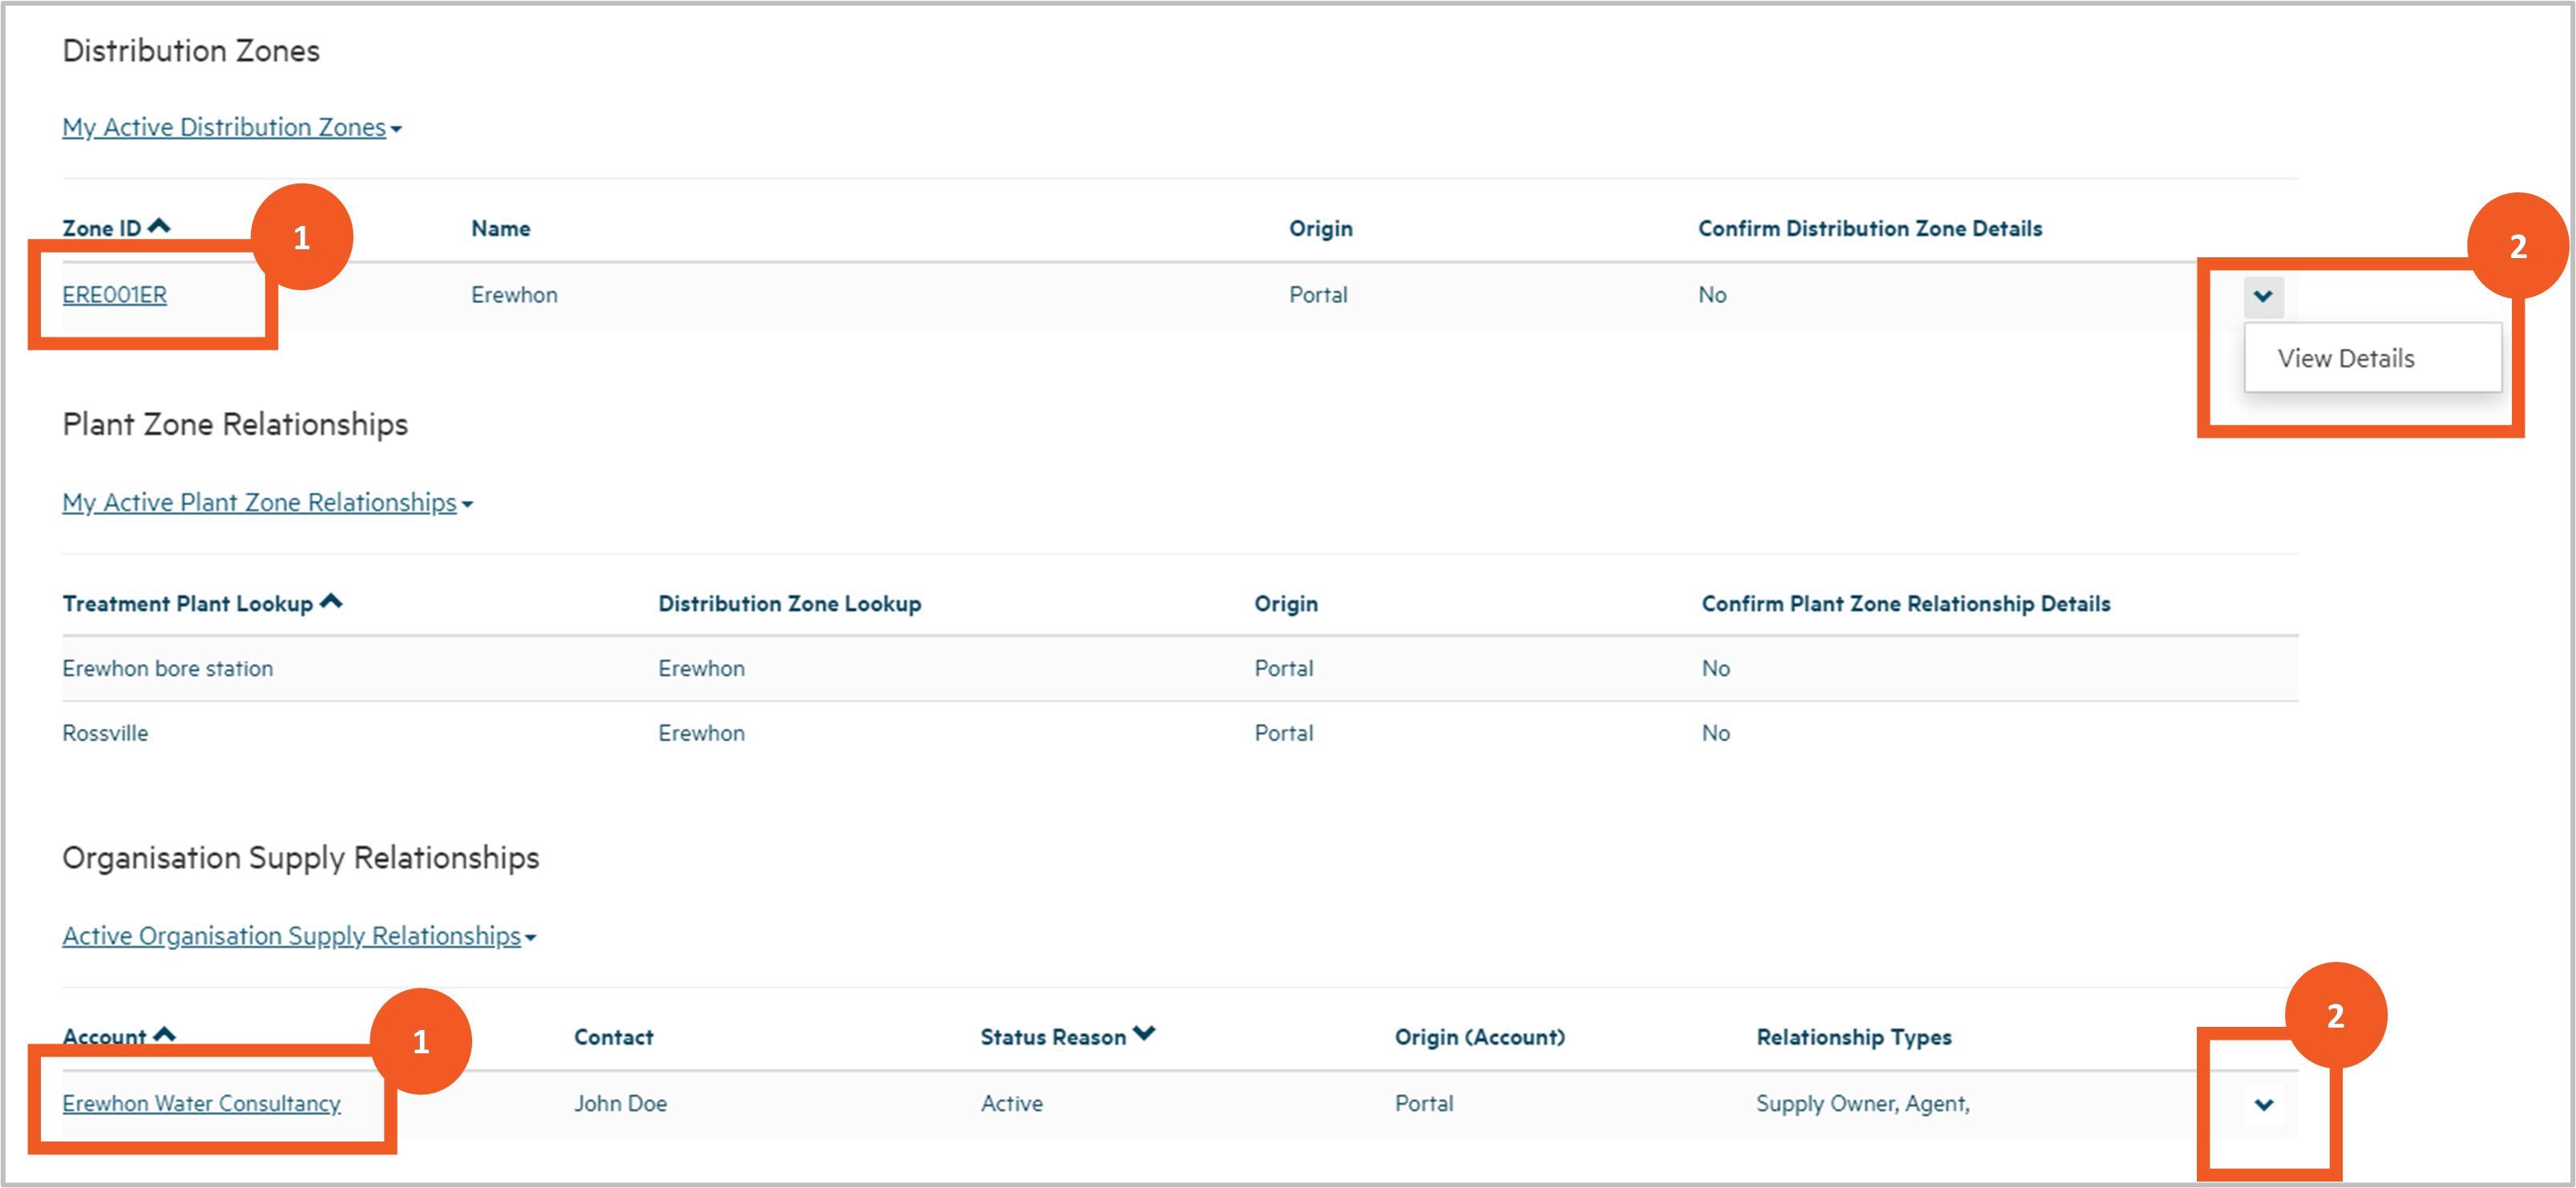Sort by Zone ID column arrow

pyautogui.click(x=159, y=227)
